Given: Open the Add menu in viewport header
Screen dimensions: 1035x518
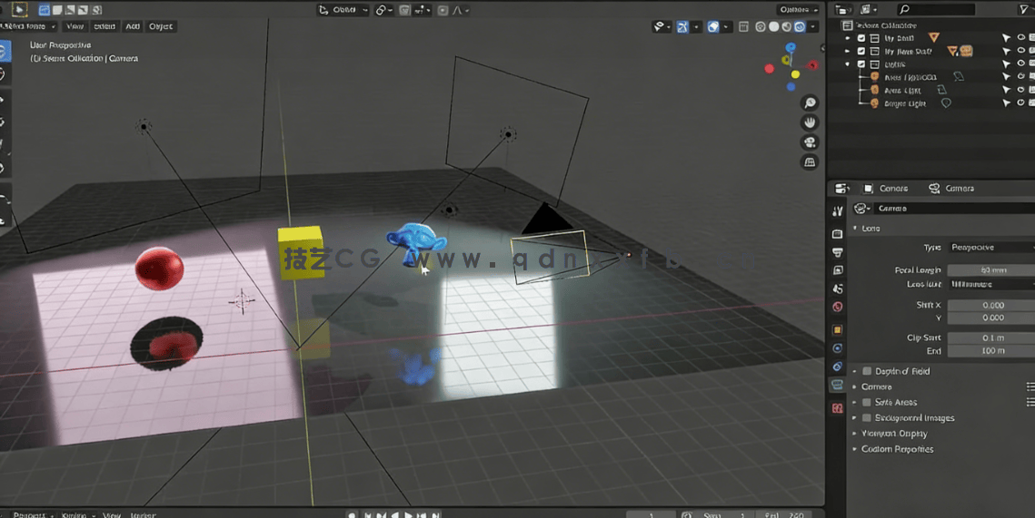Looking at the screenshot, I should 133,26.
